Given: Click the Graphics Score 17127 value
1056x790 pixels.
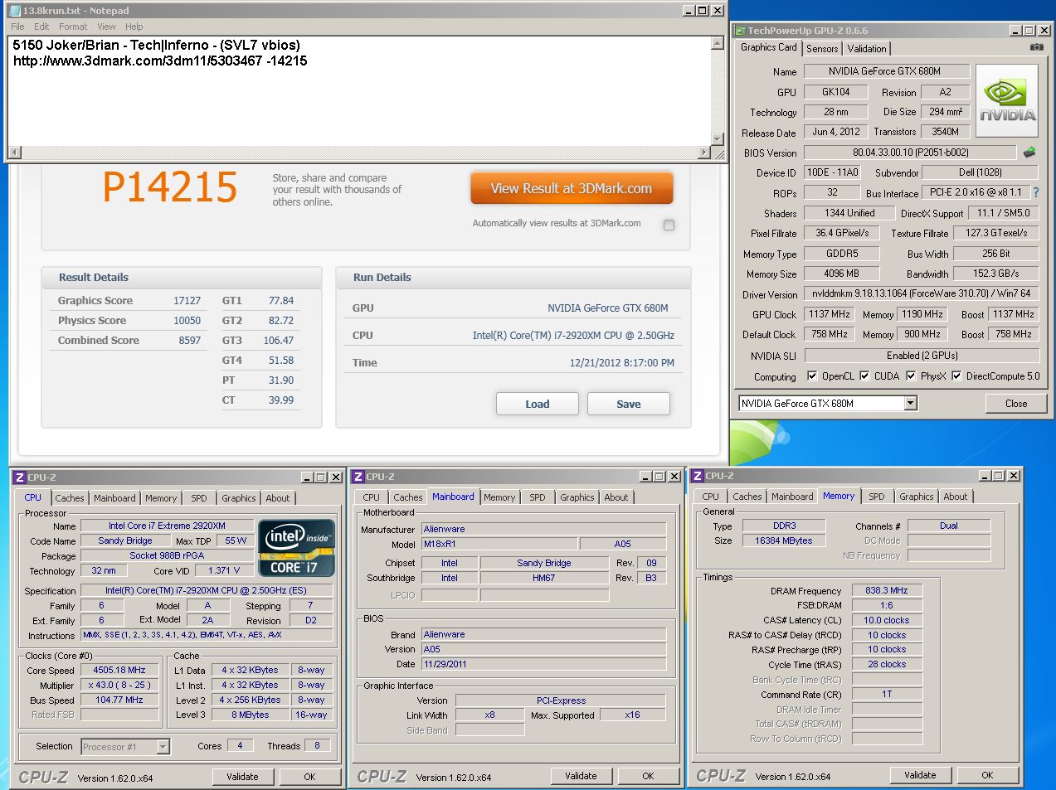Looking at the screenshot, I should click(x=187, y=301).
